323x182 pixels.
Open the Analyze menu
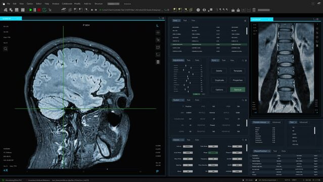tap(56, 4)
